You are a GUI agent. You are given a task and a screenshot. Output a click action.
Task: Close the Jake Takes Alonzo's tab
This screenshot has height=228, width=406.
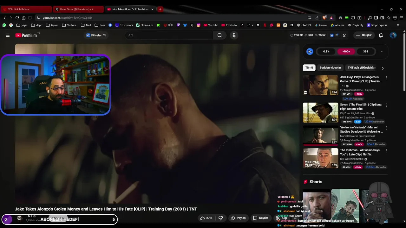coord(152,9)
